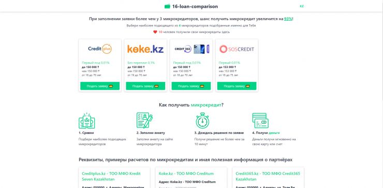Click '1. Сравни' step title

[x=86, y=133]
